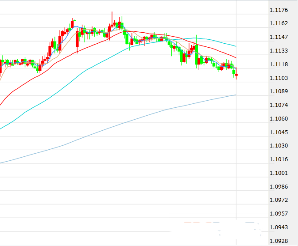Select the 1.1133 price axis label

[279, 51]
